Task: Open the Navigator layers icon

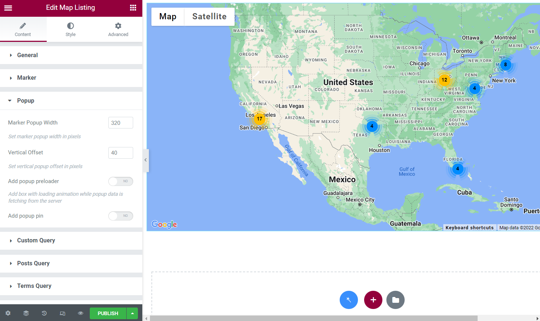Action: [26, 313]
